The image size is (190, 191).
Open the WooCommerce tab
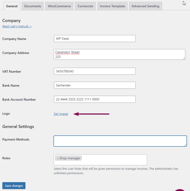click(x=59, y=6)
